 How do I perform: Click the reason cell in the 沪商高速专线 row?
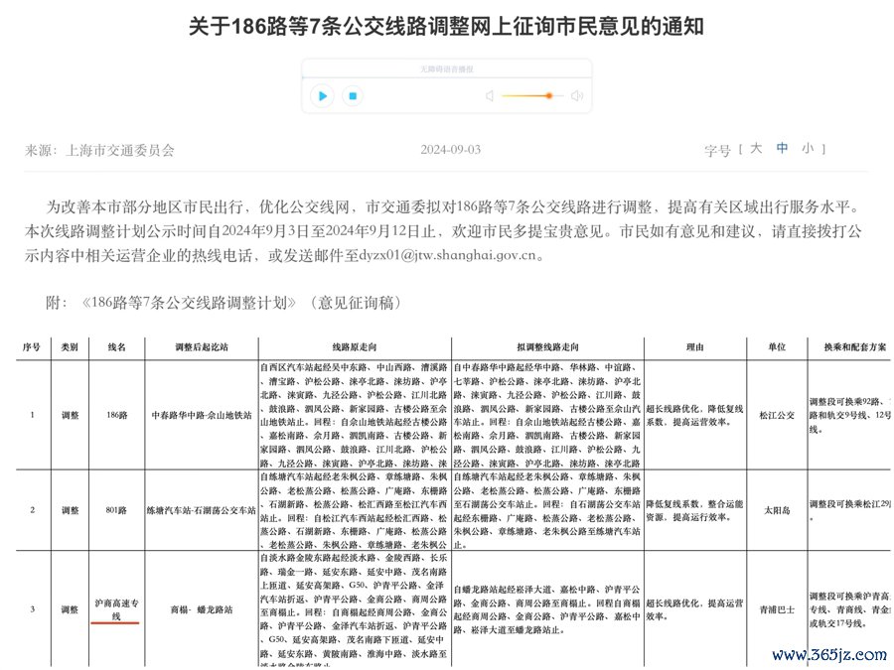(x=695, y=609)
